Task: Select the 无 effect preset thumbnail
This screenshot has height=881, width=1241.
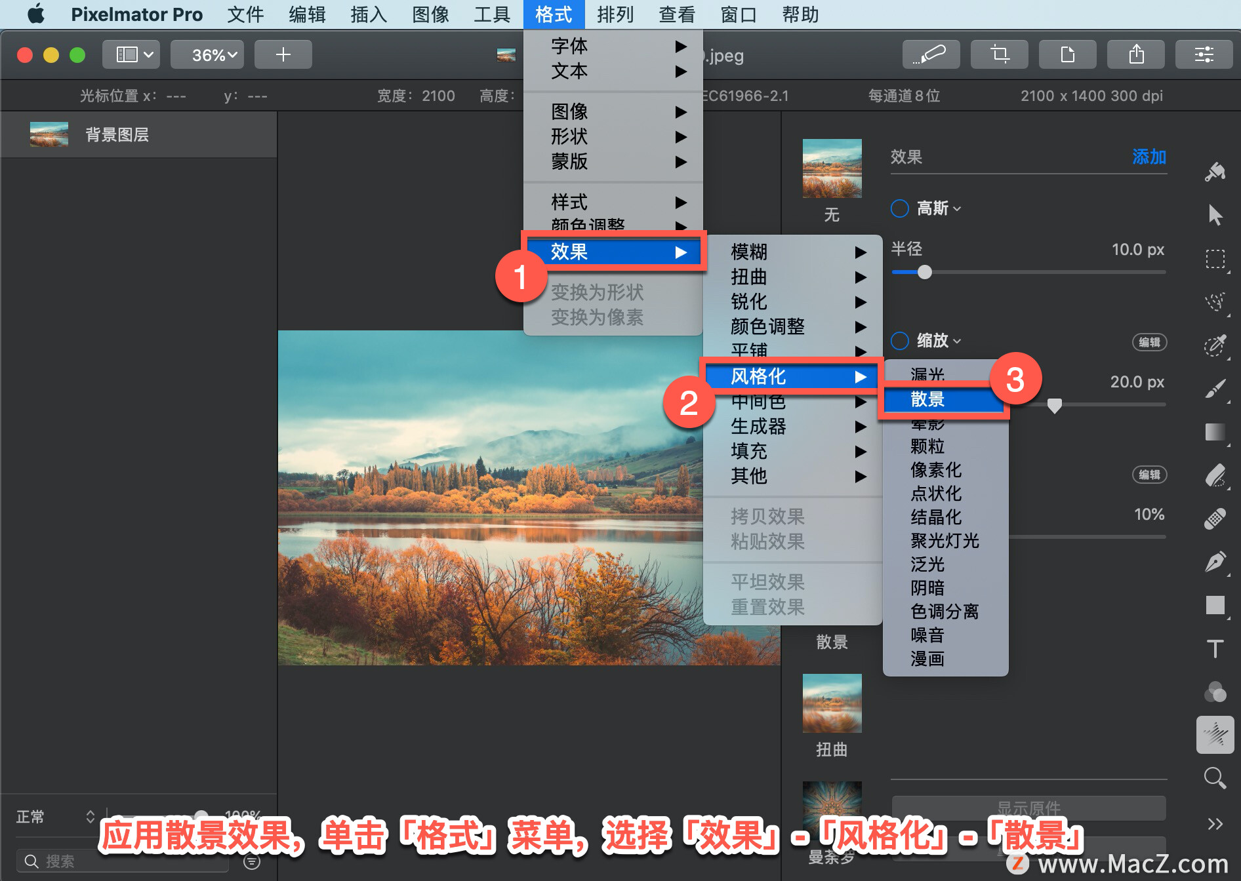Action: coord(832,168)
